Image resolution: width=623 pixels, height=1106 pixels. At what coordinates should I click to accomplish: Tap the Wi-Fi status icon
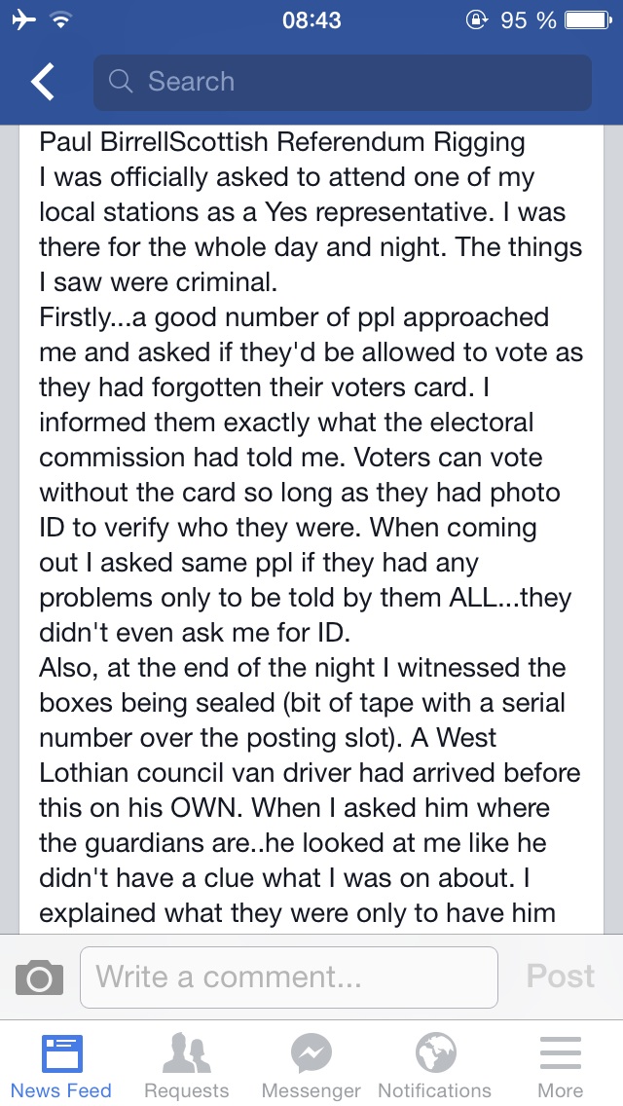(62, 20)
